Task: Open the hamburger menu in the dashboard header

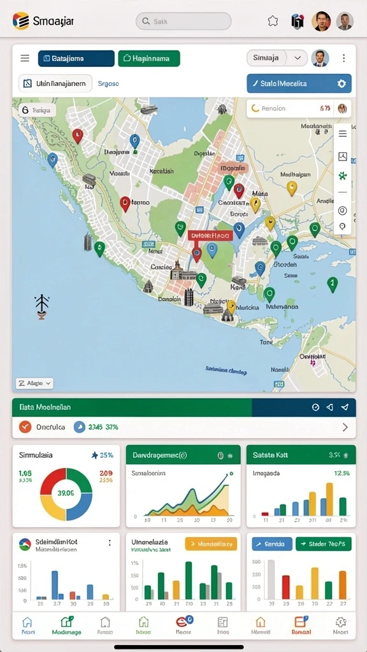Action: pos(25,58)
